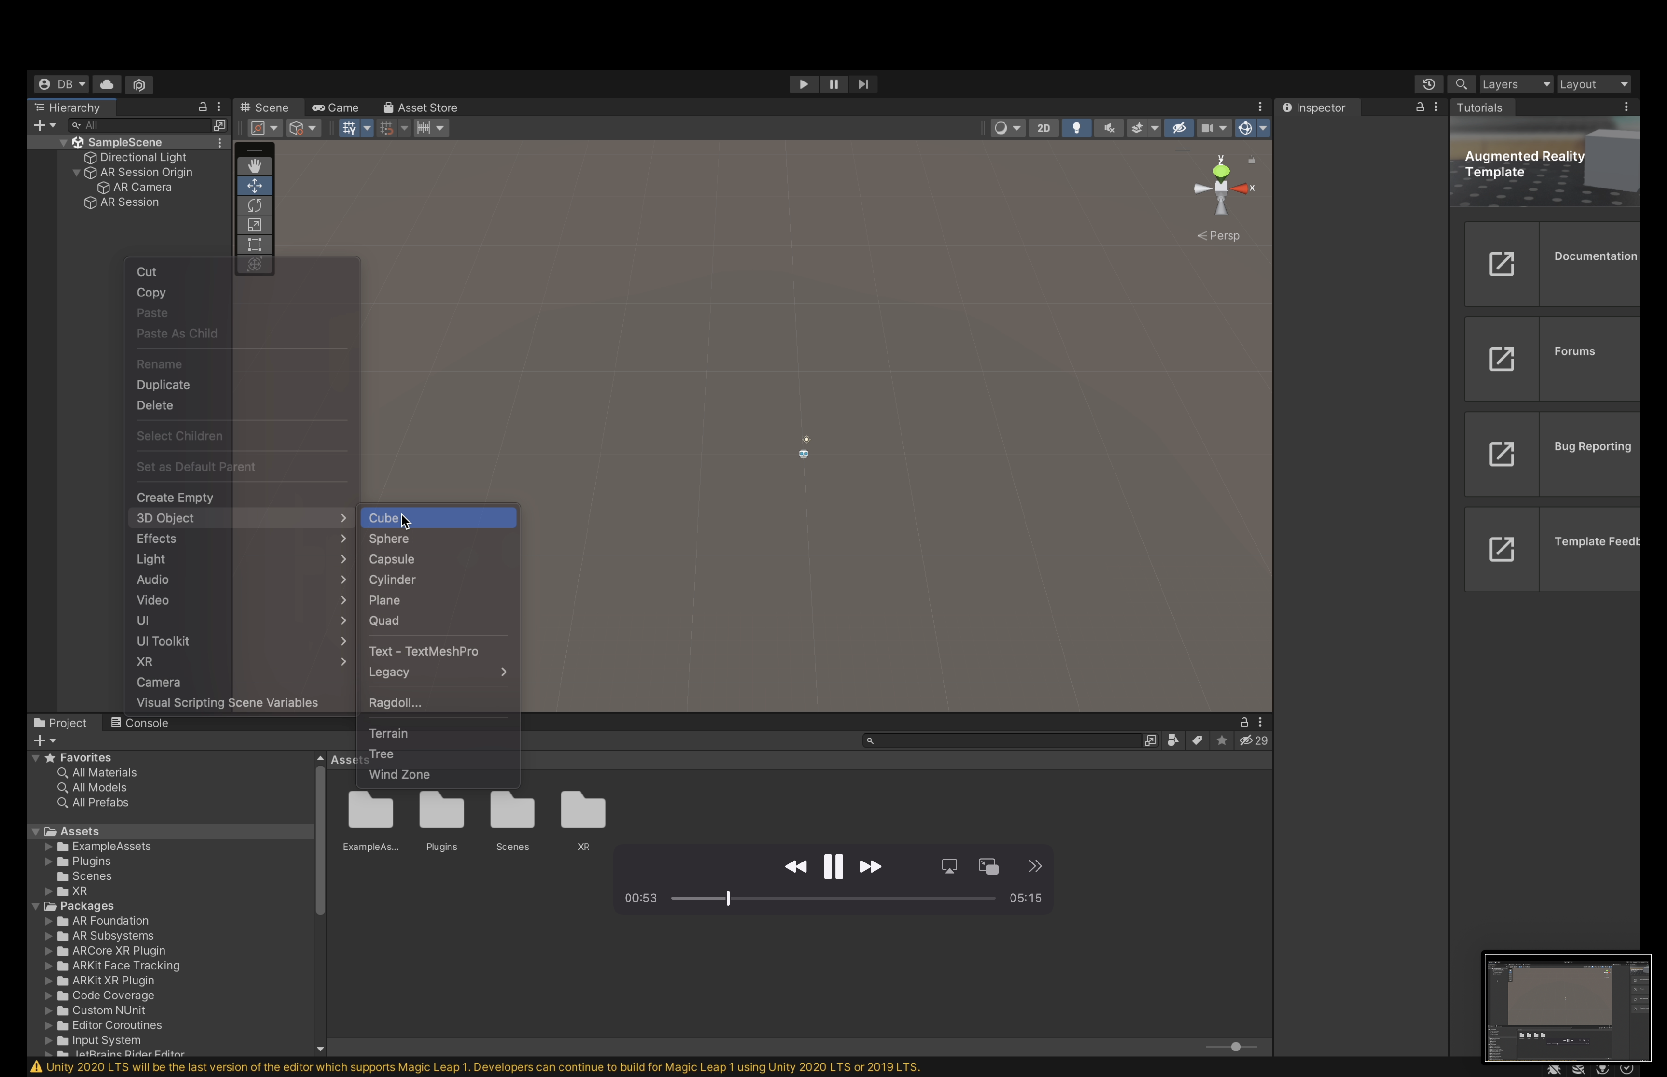1667x1077 pixels.
Task: Open the Layout dropdown
Action: coord(1594,84)
